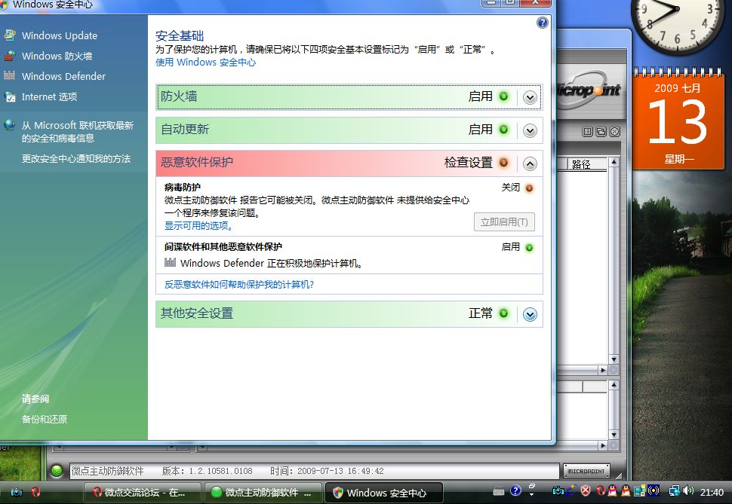
Task: Click the Windows Update sidebar icon
Action: (9, 35)
